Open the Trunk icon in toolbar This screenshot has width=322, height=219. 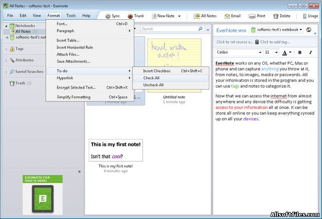coord(130,16)
